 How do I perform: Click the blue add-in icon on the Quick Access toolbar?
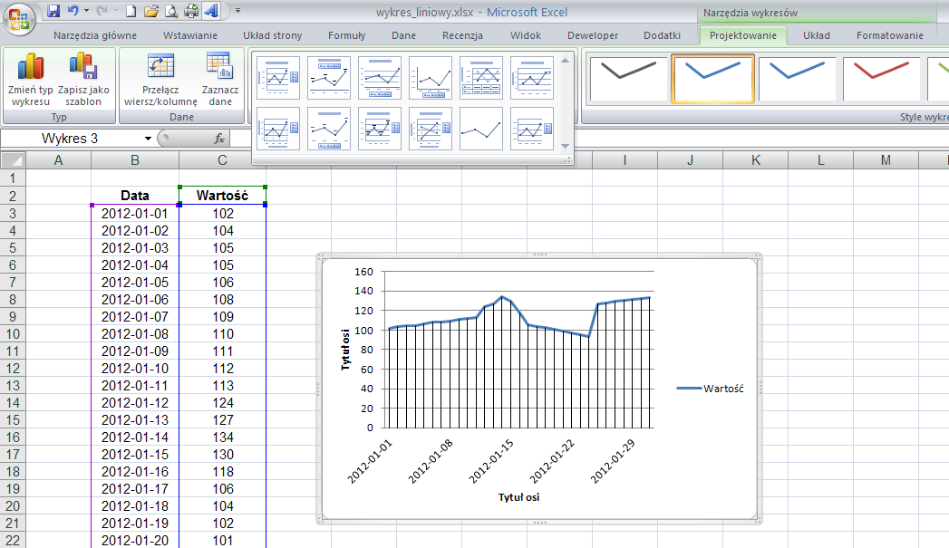point(211,11)
